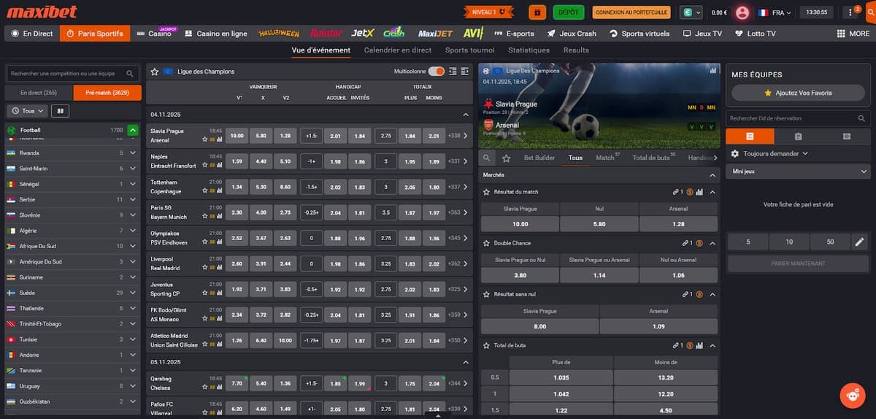Open statistics chart on match banner

coord(712,71)
